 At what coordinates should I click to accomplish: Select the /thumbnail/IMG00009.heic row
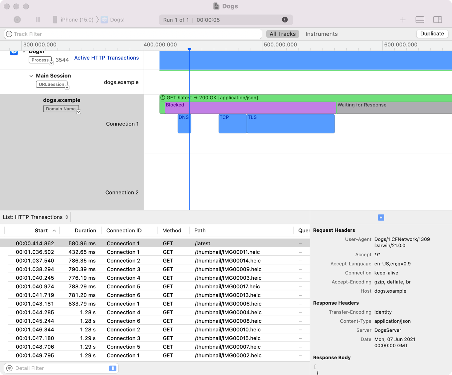coord(155,269)
